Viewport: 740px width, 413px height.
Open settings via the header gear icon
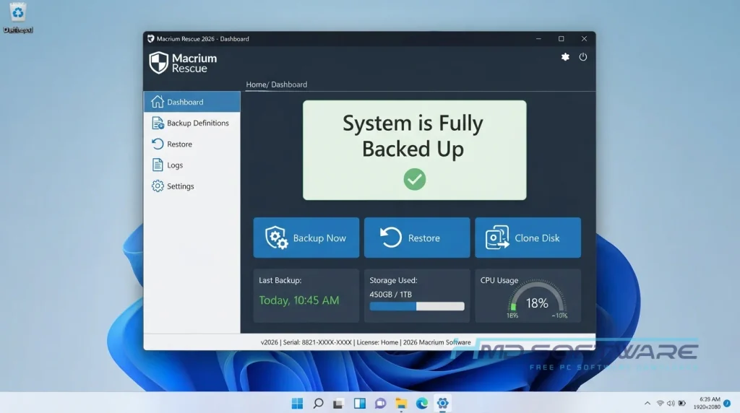(x=565, y=57)
